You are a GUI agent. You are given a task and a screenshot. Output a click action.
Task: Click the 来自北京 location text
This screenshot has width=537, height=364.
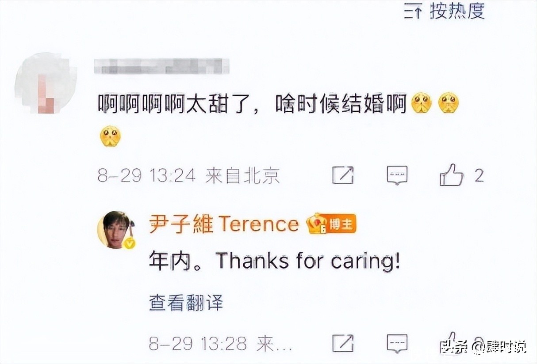(x=242, y=176)
